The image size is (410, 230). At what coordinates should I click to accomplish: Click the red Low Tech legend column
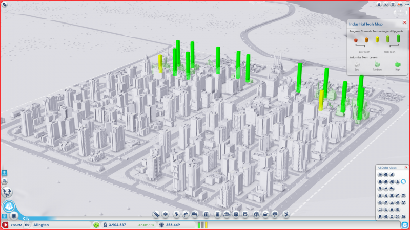tap(356, 40)
